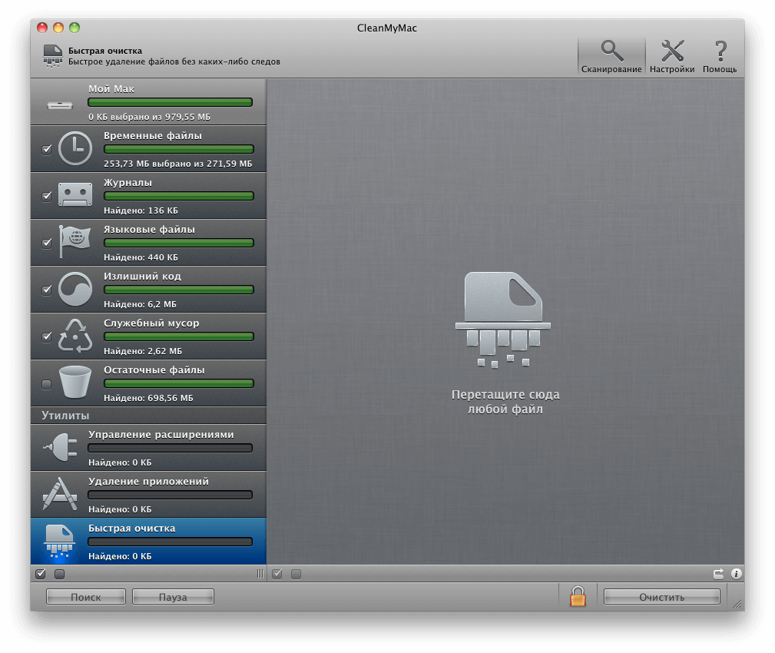Uncheck the Языковые файлы checkbox
Viewport: 775px width, 653px height.
[46, 243]
